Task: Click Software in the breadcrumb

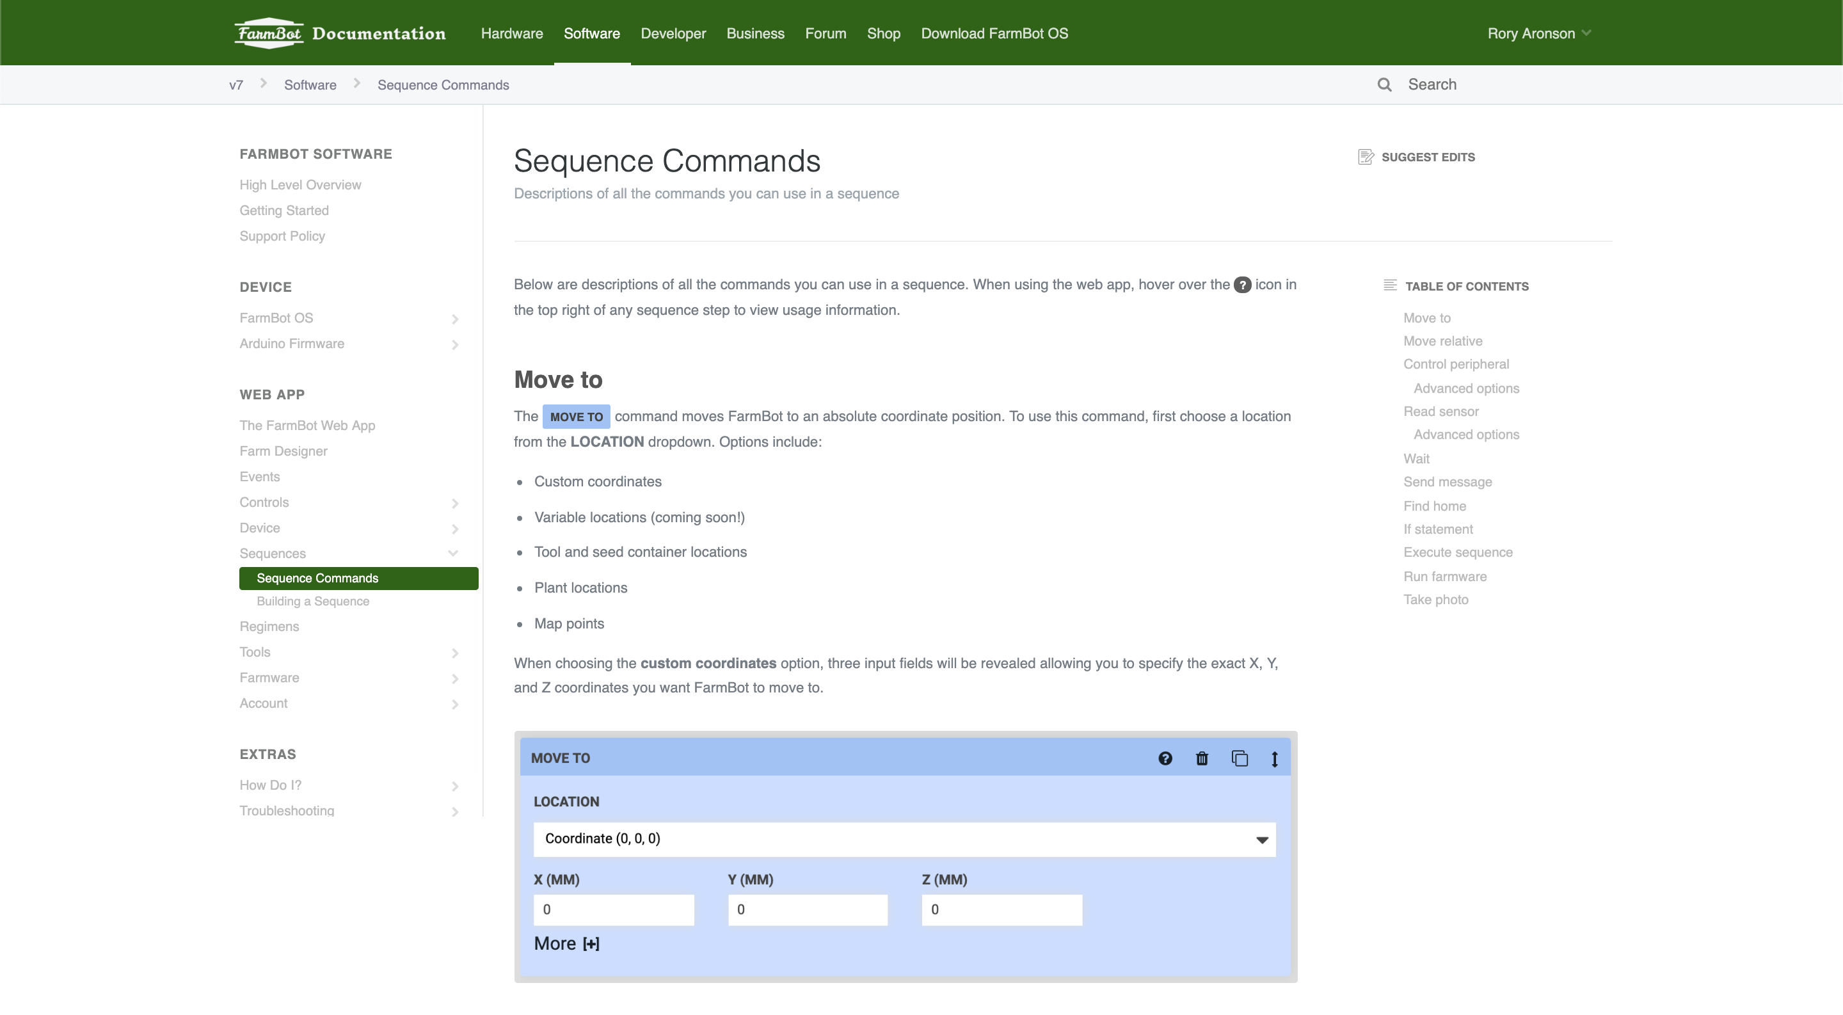Action: (x=310, y=84)
